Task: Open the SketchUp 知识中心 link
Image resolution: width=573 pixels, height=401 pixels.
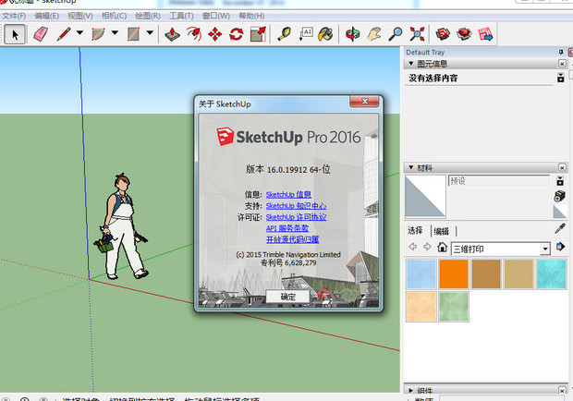Action: 297,206
